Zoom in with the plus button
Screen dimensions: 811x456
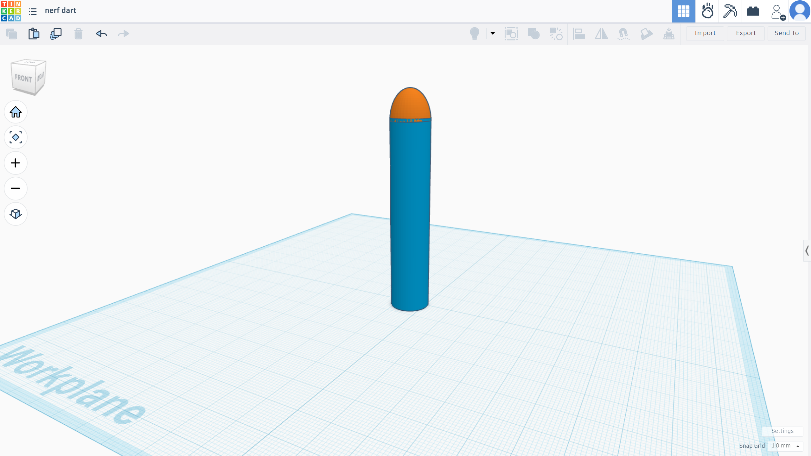pos(16,163)
